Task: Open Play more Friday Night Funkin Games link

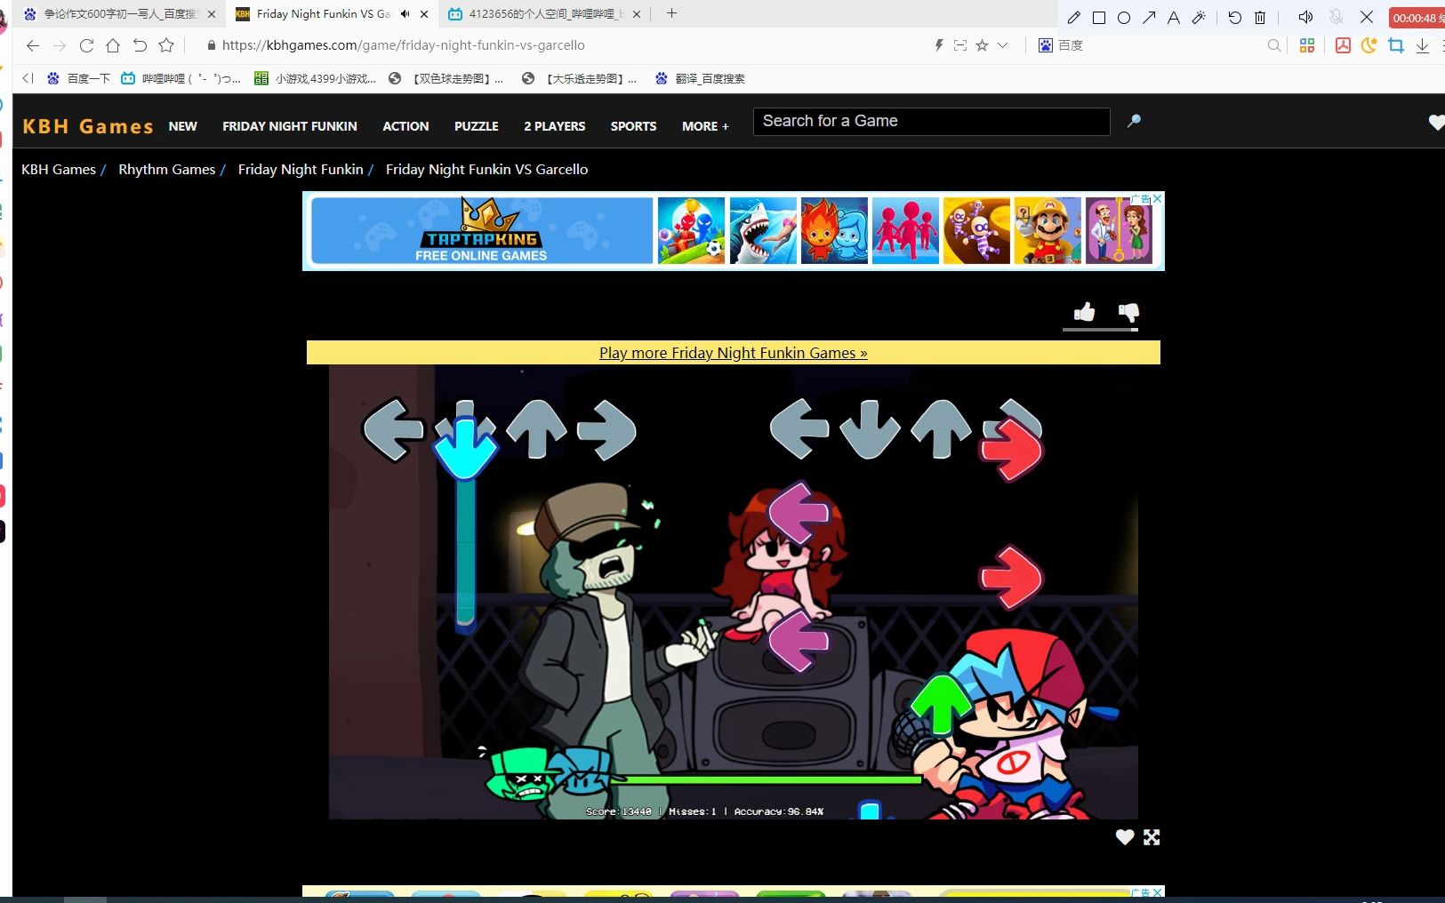Action: (733, 353)
